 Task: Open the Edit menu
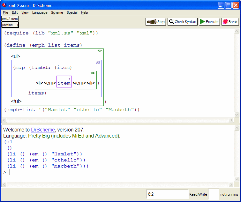point(15,12)
